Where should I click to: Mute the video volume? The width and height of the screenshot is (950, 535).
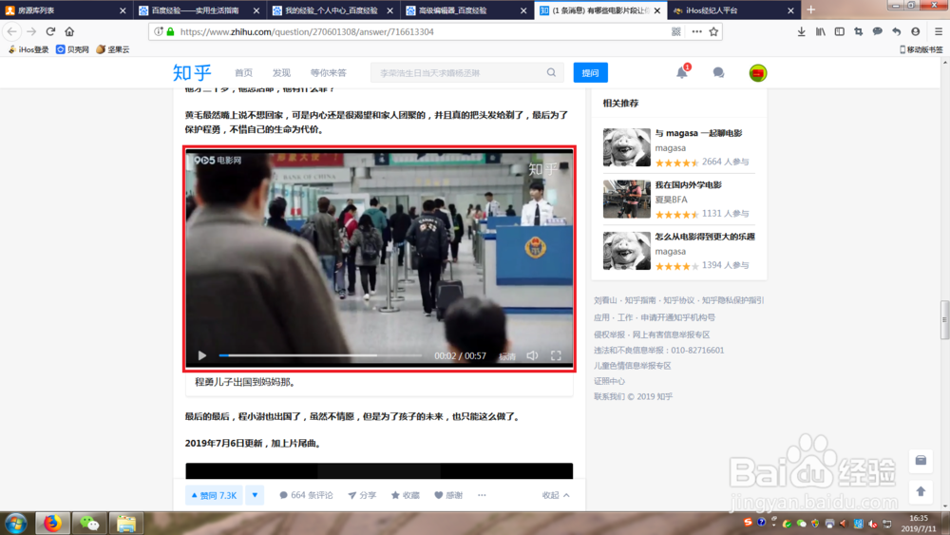tap(532, 355)
